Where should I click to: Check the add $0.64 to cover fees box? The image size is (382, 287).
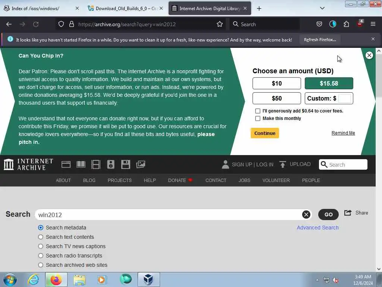coord(257,111)
